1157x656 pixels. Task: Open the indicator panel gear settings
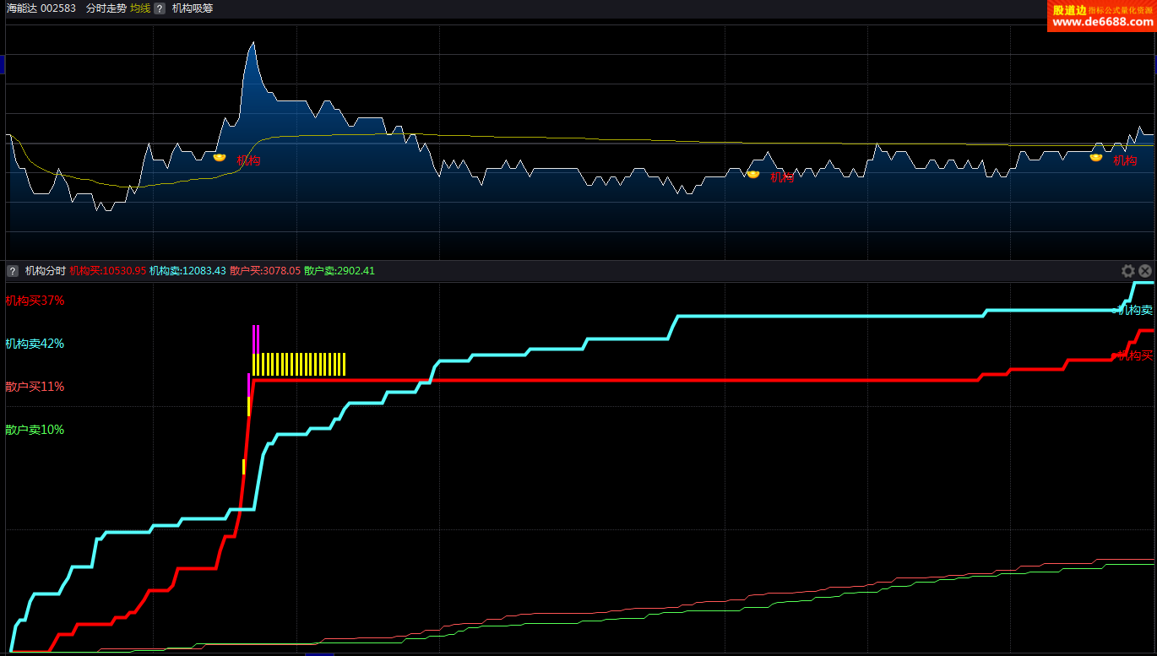1127,271
